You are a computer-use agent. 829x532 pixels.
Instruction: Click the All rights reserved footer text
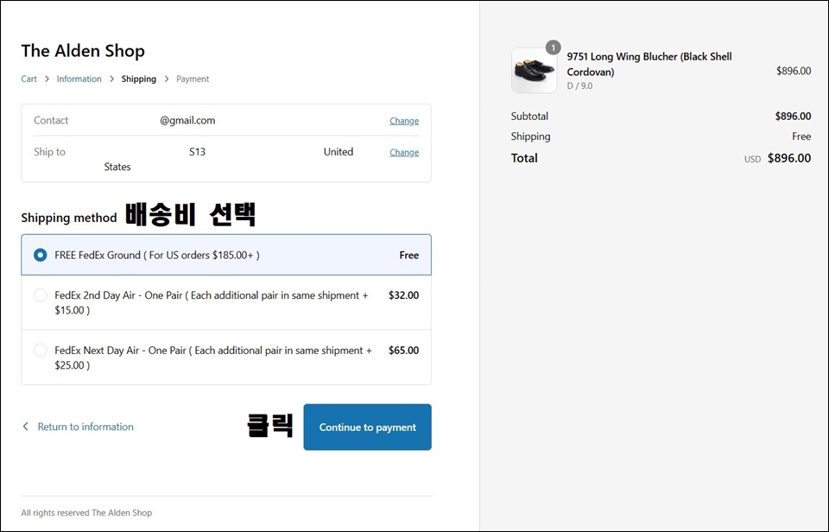[86, 512]
